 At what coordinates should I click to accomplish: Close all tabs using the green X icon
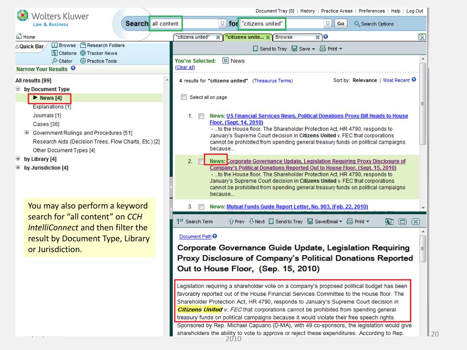tap(422, 37)
